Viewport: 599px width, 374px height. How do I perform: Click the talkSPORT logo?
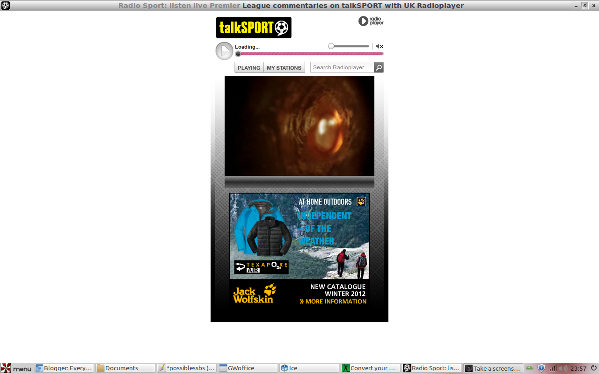click(x=254, y=28)
